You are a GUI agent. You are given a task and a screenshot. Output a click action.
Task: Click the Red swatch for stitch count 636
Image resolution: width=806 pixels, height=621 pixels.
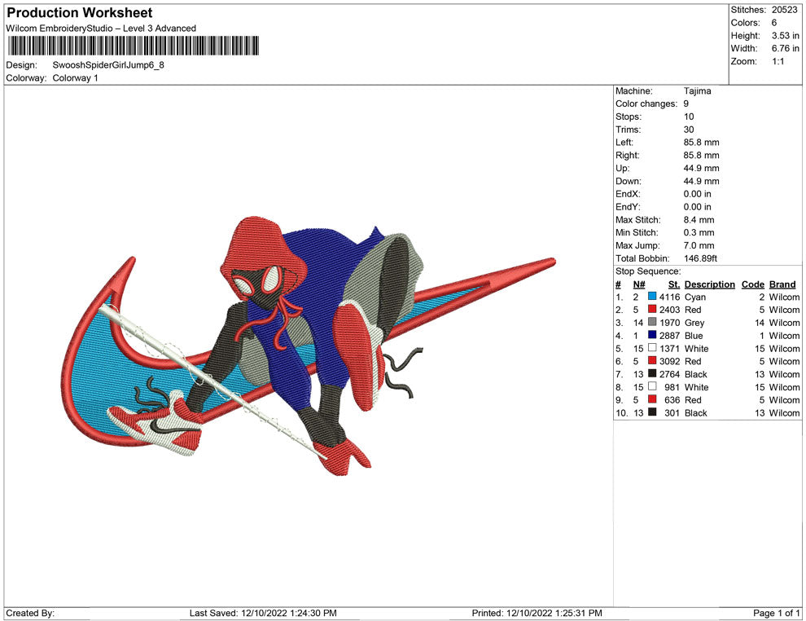[x=652, y=399]
